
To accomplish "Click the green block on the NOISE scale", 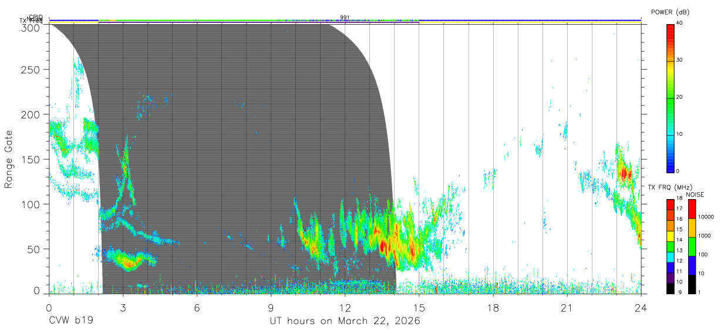I will [692, 247].
